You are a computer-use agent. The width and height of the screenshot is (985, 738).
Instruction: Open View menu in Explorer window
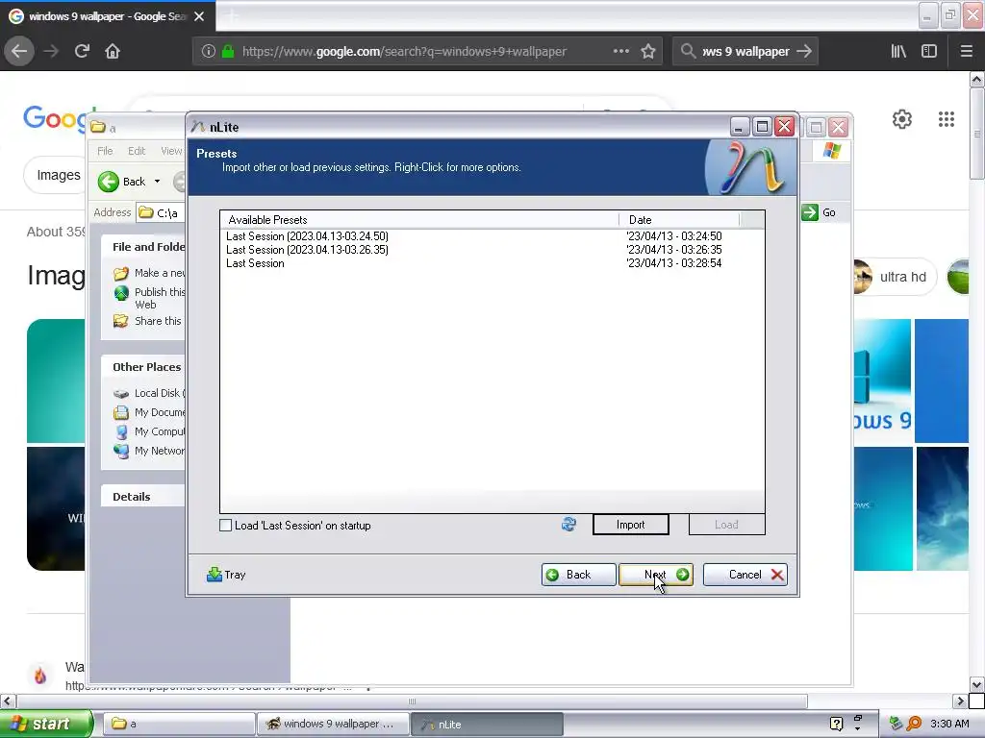click(171, 151)
